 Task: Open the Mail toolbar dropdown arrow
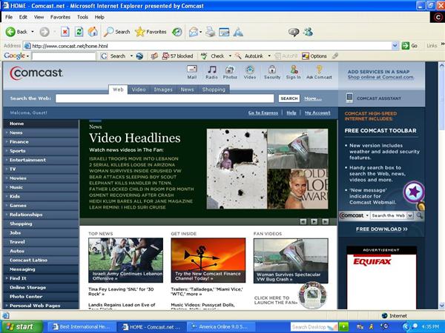tap(201, 32)
